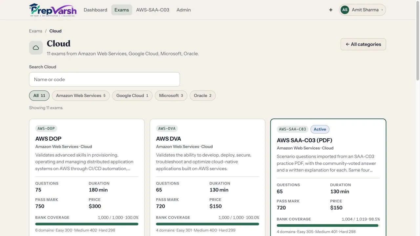Screen dimensions: 420x236
Task: Click the "1,004 / 1,019 · 98.5%" coverage text
Action: point(361,219)
